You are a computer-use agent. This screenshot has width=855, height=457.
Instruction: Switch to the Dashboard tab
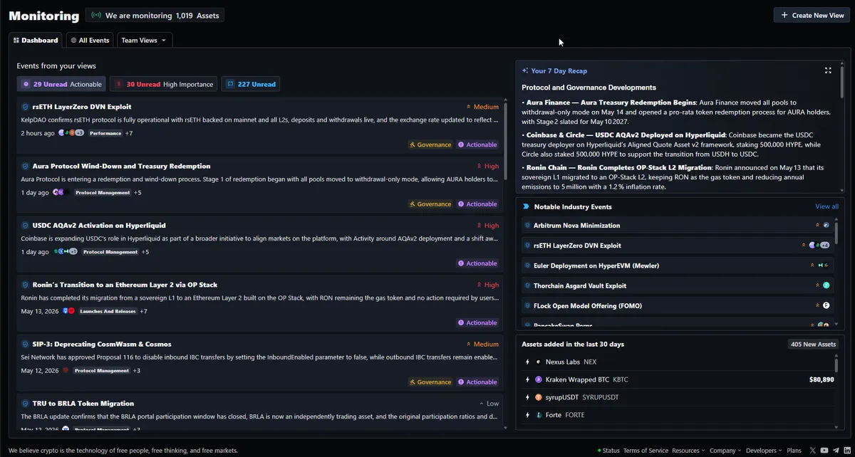(x=36, y=41)
